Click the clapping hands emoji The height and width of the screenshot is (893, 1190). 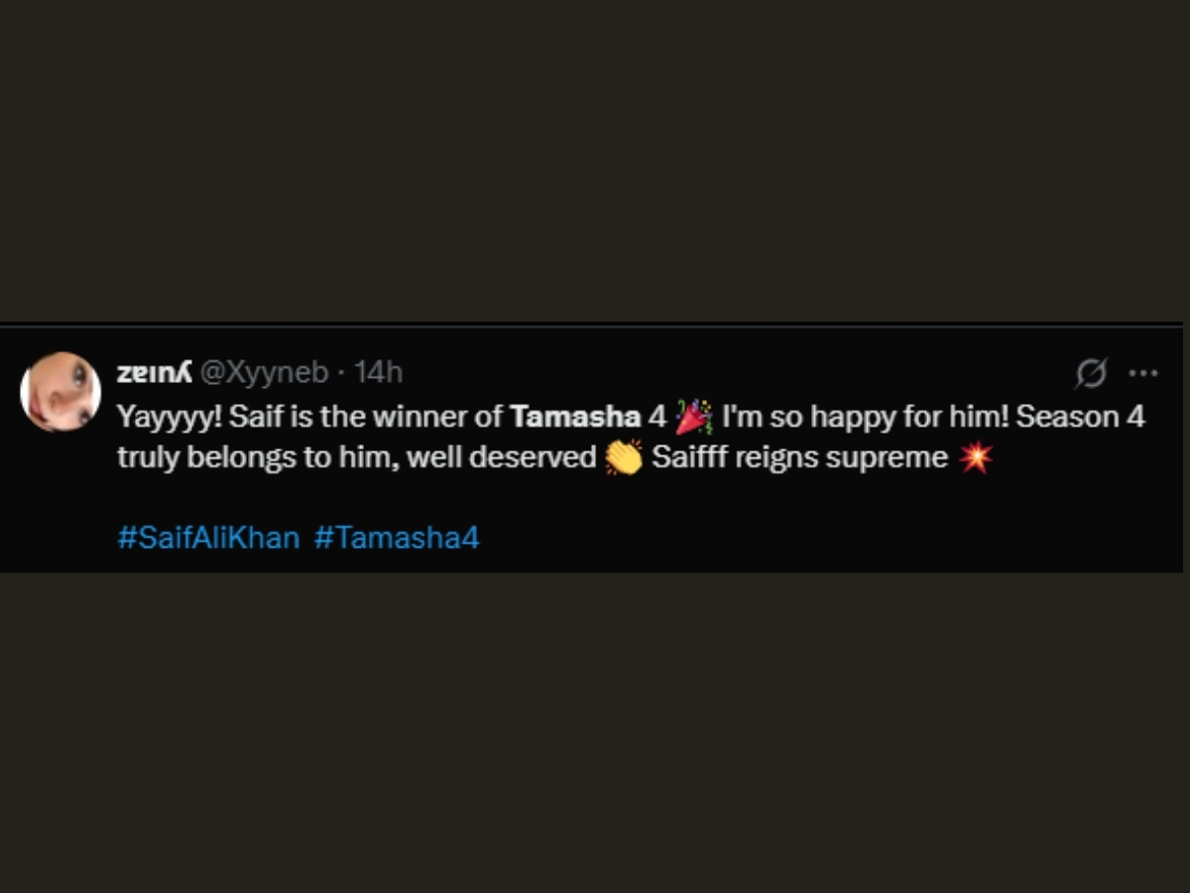624,458
